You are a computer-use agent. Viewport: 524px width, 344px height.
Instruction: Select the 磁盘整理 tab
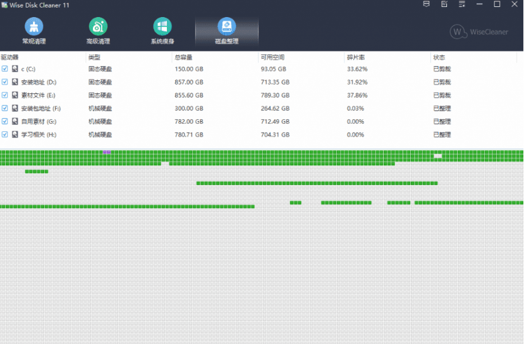[226, 31]
